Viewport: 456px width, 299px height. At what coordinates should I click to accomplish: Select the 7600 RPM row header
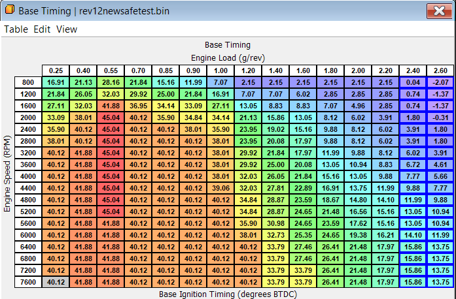point(28,281)
